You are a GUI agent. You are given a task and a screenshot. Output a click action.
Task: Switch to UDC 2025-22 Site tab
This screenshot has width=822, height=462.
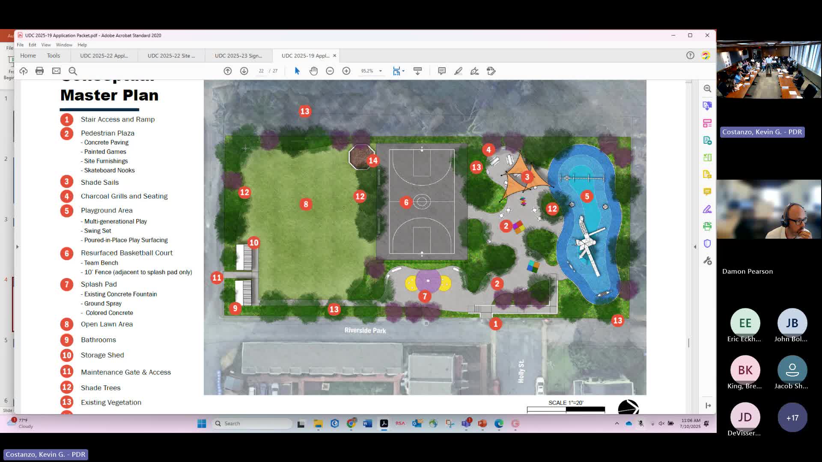tap(171, 56)
